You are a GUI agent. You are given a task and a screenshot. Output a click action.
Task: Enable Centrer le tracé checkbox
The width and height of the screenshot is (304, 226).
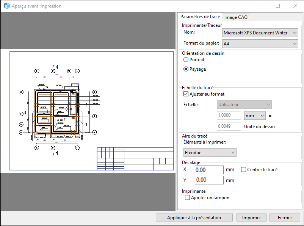point(244,170)
